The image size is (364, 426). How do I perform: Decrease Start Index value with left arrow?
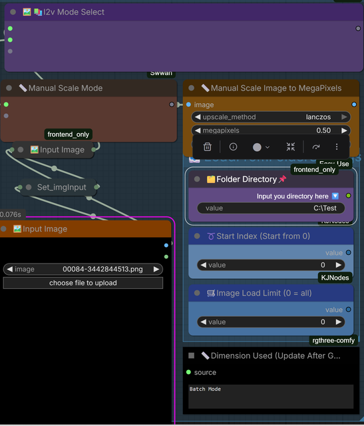pyautogui.click(x=203, y=265)
